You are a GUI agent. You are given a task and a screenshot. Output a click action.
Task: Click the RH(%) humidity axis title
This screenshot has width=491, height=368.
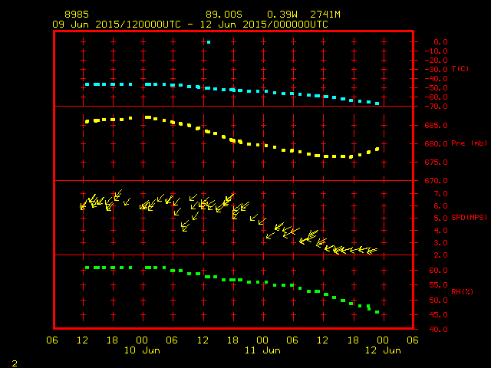click(x=462, y=291)
